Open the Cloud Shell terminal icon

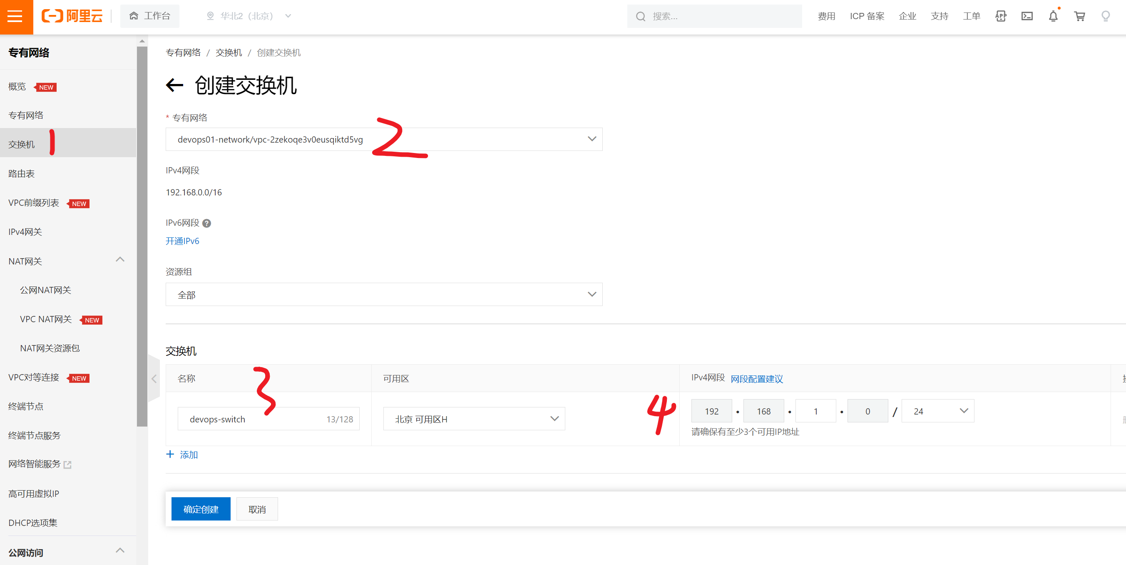coord(1027,16)
